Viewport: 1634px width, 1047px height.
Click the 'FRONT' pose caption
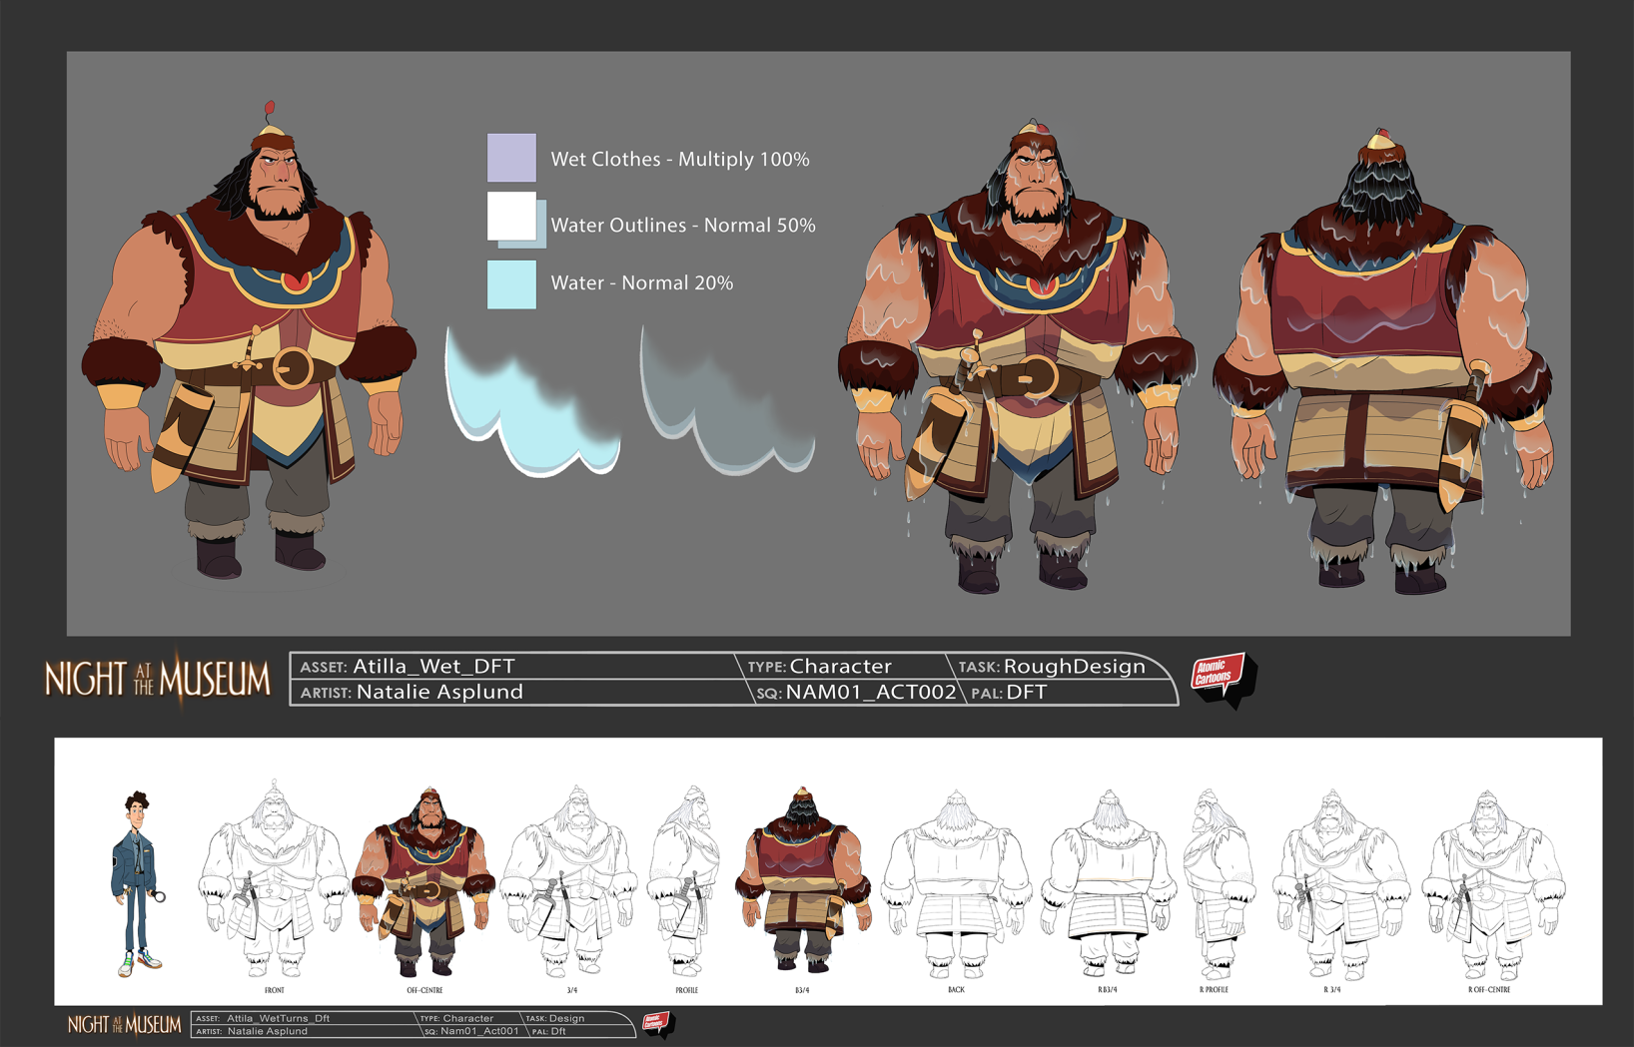tap(275, 990)
